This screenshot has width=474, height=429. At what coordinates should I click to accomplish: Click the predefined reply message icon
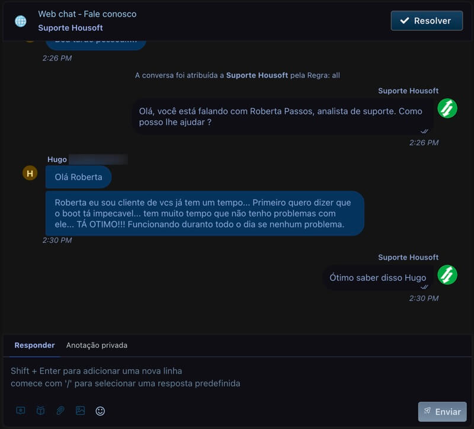point(21,411)
